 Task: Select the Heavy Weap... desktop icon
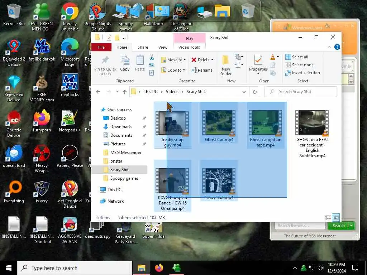(x=42, y=159)
